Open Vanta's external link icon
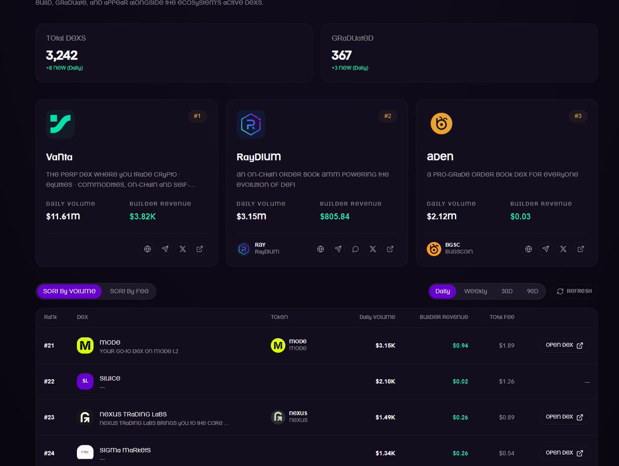 [x=200, y=249]
